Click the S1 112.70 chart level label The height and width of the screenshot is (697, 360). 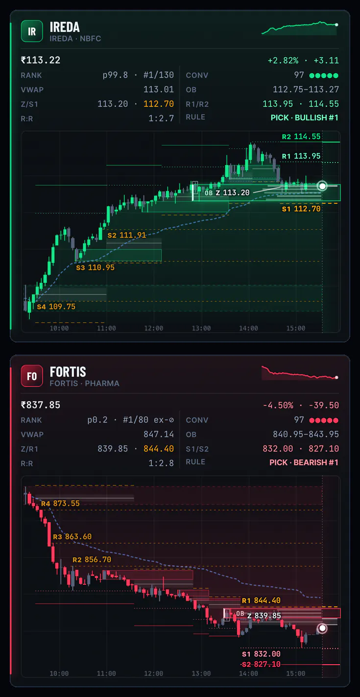[301, 209]
